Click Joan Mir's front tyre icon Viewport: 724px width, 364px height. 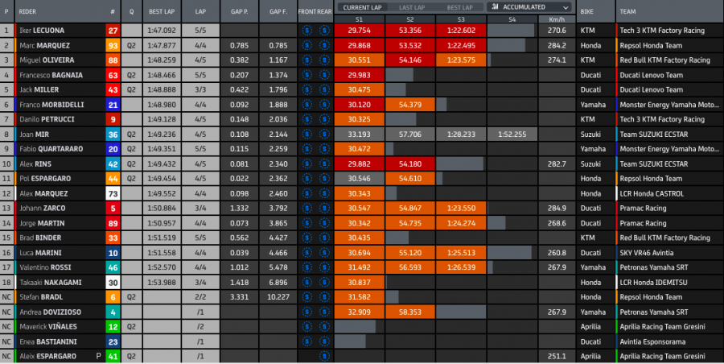pyautogui.click(x=306, y=134)
